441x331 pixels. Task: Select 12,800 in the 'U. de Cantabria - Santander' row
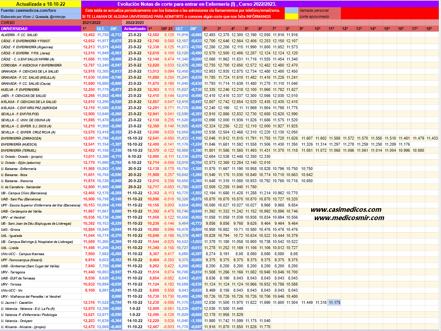89,187
